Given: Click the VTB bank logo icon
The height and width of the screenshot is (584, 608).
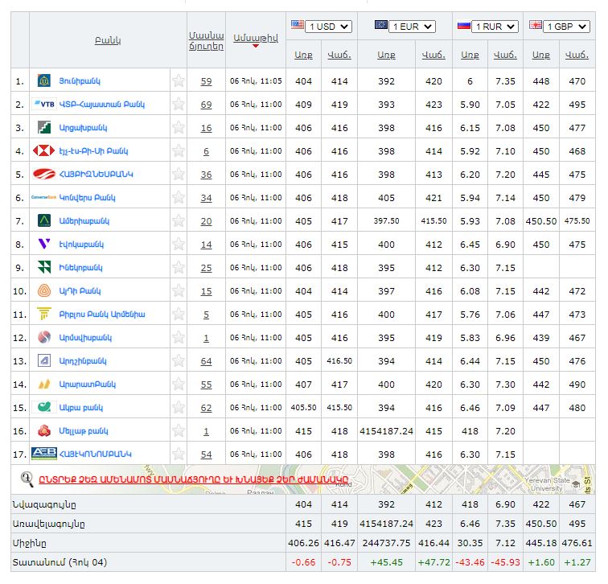Looking at the screenshot, I should (43, 105).
